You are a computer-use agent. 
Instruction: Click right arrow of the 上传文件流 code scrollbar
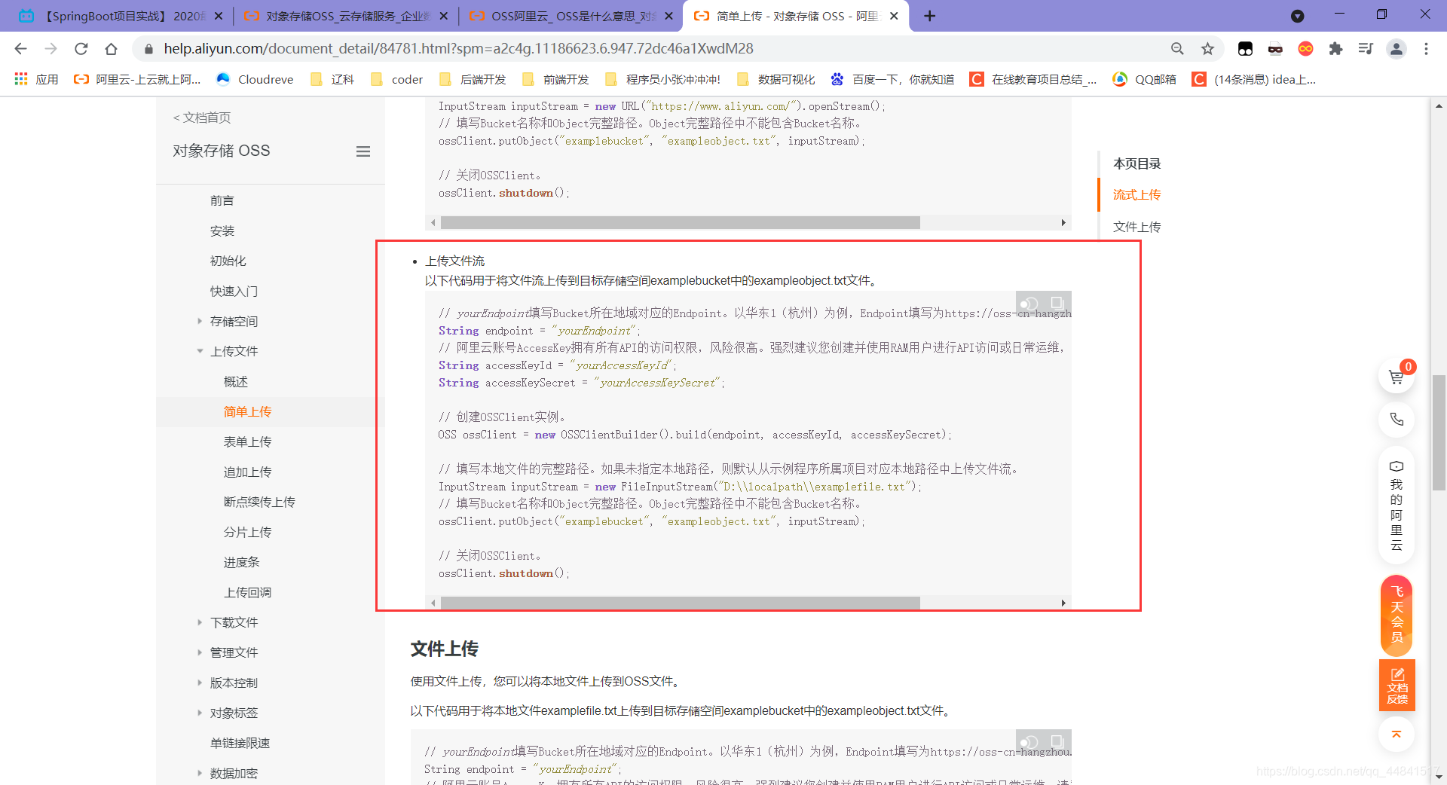tap(1063, 603)
